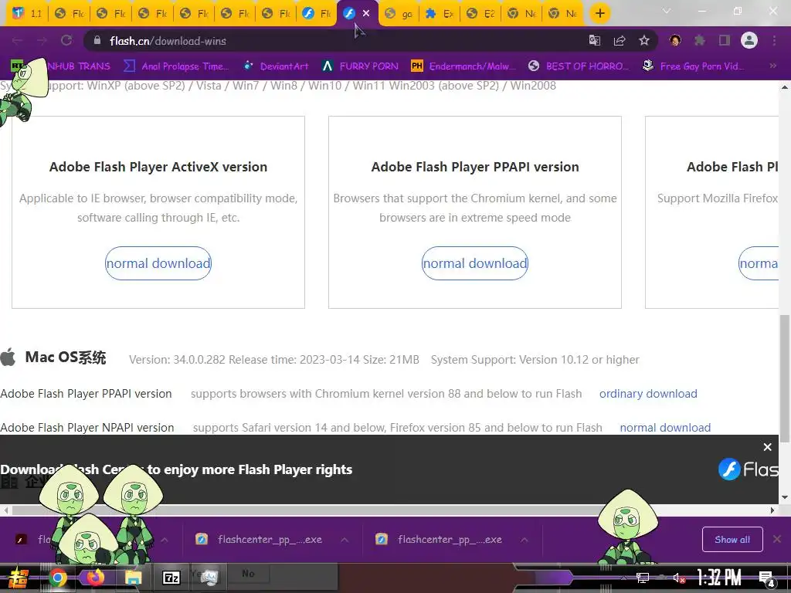Open the Extensions puzzle-piece menu
791x593 pixels.
tap(699, 40)
